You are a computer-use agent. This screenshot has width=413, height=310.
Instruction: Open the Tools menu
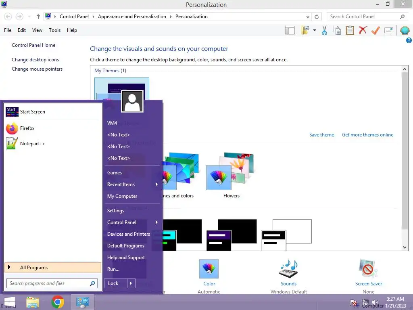click(x=54, y=30)
